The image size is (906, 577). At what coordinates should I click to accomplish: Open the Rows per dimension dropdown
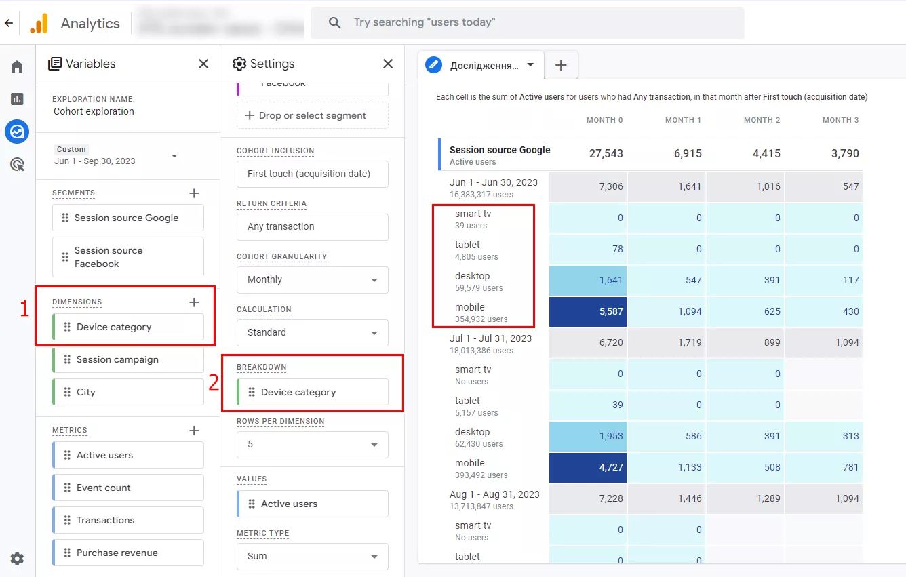313,445
